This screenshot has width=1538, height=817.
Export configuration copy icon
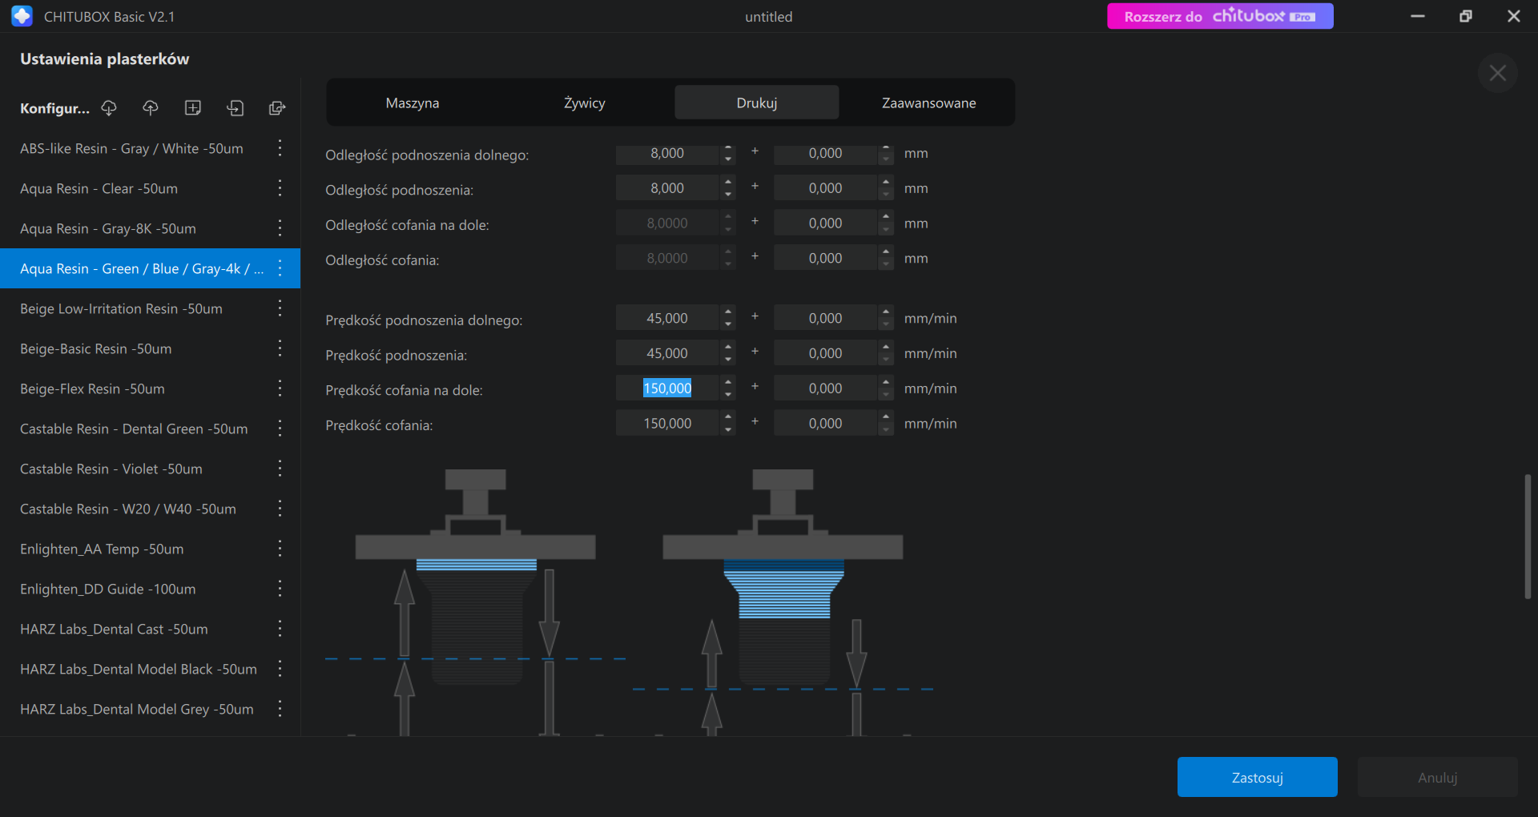click(277, 108)
